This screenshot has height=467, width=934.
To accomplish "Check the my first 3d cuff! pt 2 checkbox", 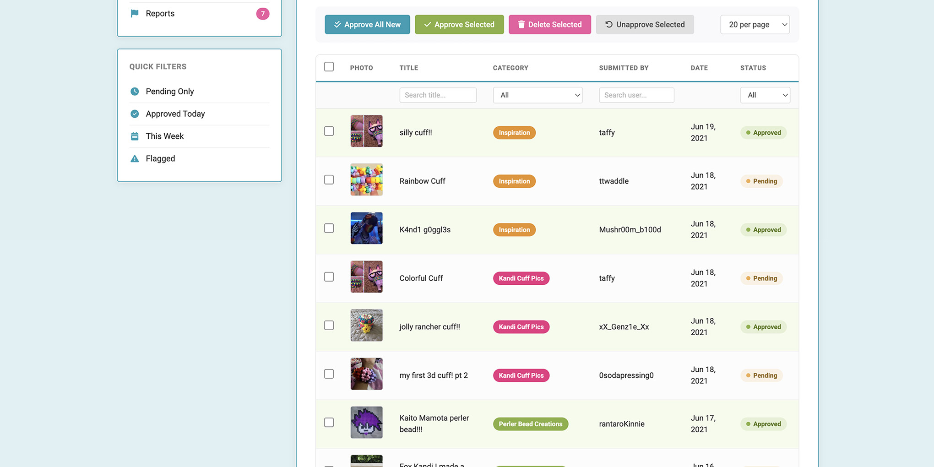I will (x=329, y=374).
